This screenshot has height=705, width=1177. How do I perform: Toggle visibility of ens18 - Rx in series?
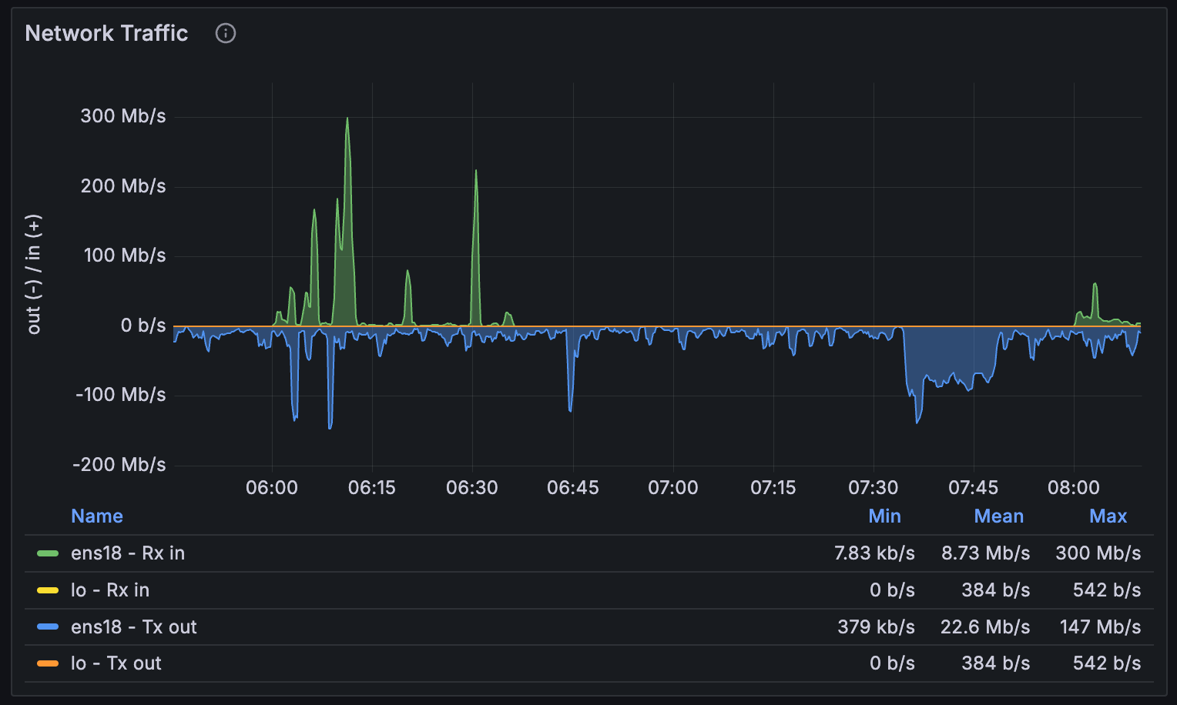click(128, 553)
